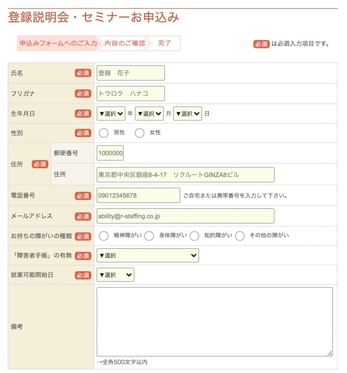
Task: Select the 女性 radio button
Action: coord(139,133)
